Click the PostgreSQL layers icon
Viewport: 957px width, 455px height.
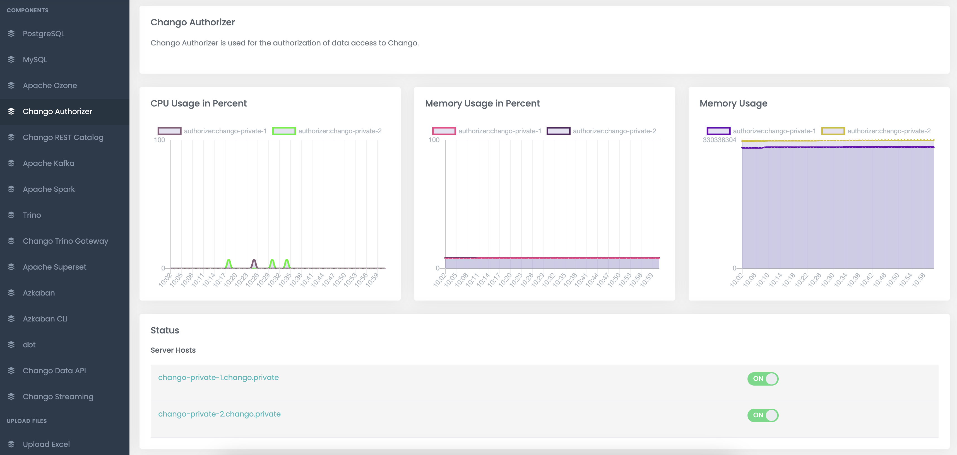pos(11,33)
